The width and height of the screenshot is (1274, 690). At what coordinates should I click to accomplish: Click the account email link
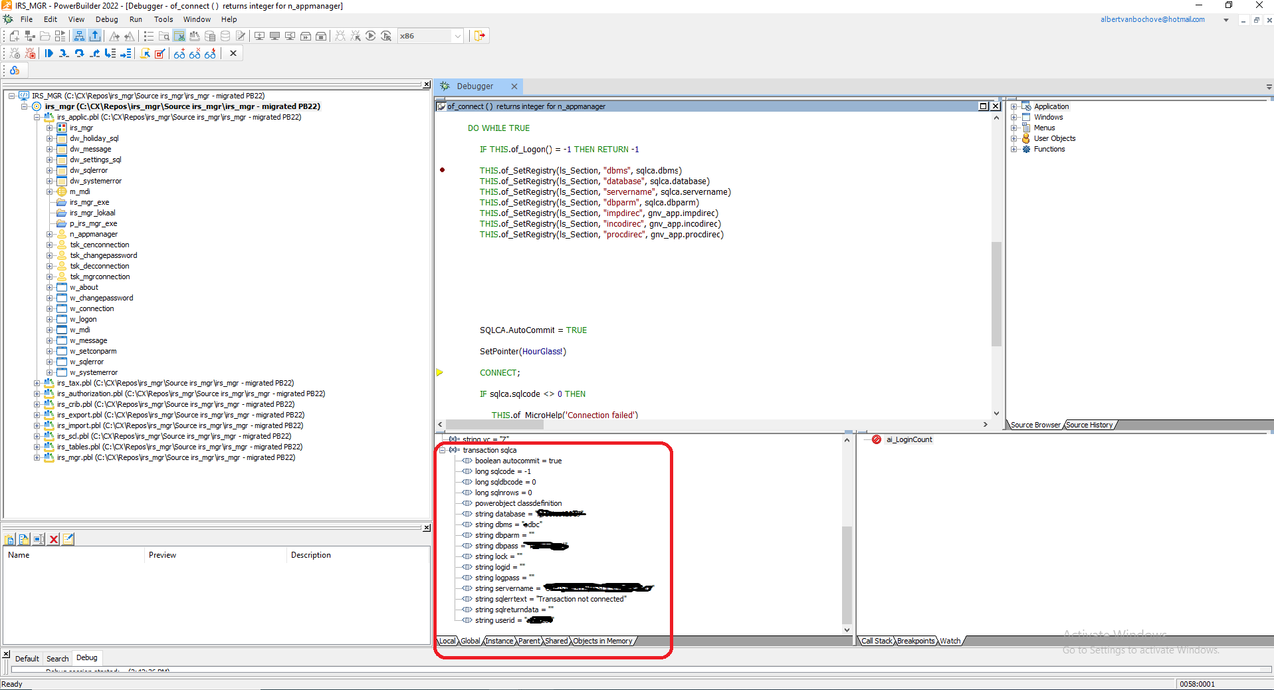1152,19
